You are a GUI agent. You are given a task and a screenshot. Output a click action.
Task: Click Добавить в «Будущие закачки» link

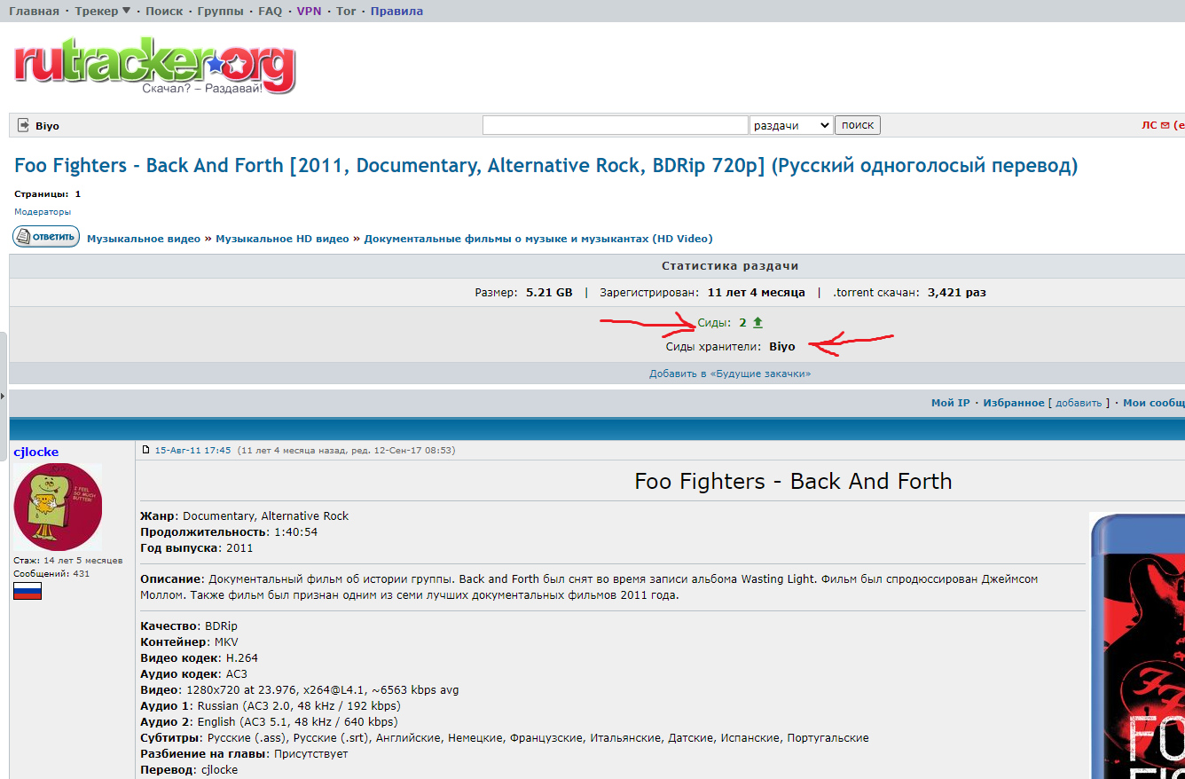point(730,374)
